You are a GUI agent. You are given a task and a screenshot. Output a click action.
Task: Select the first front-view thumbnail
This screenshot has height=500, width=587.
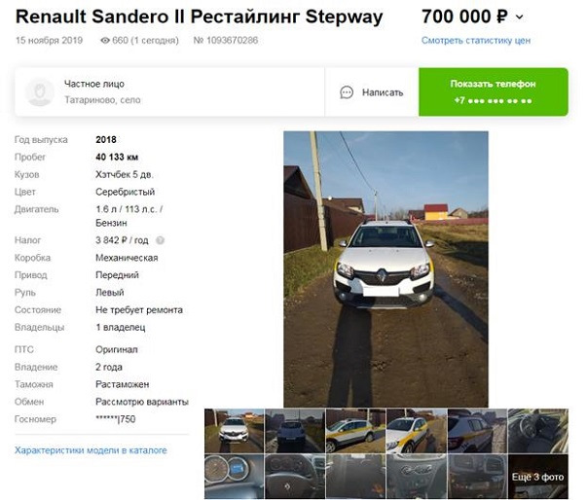pos(234,431)
